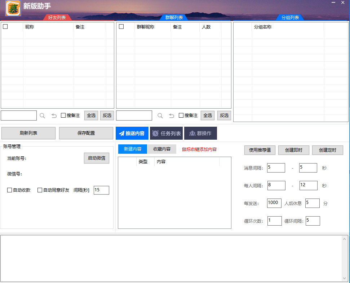The width and height of the screenshot is (350, 283).
Task: Open the 任务列表 clock tab
Action: (x=166, y=133)
